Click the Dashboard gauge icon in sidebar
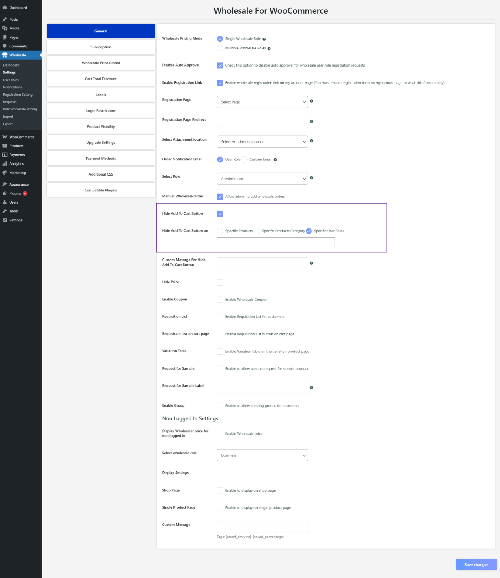The image size is (500, 578). click(5, 8)
